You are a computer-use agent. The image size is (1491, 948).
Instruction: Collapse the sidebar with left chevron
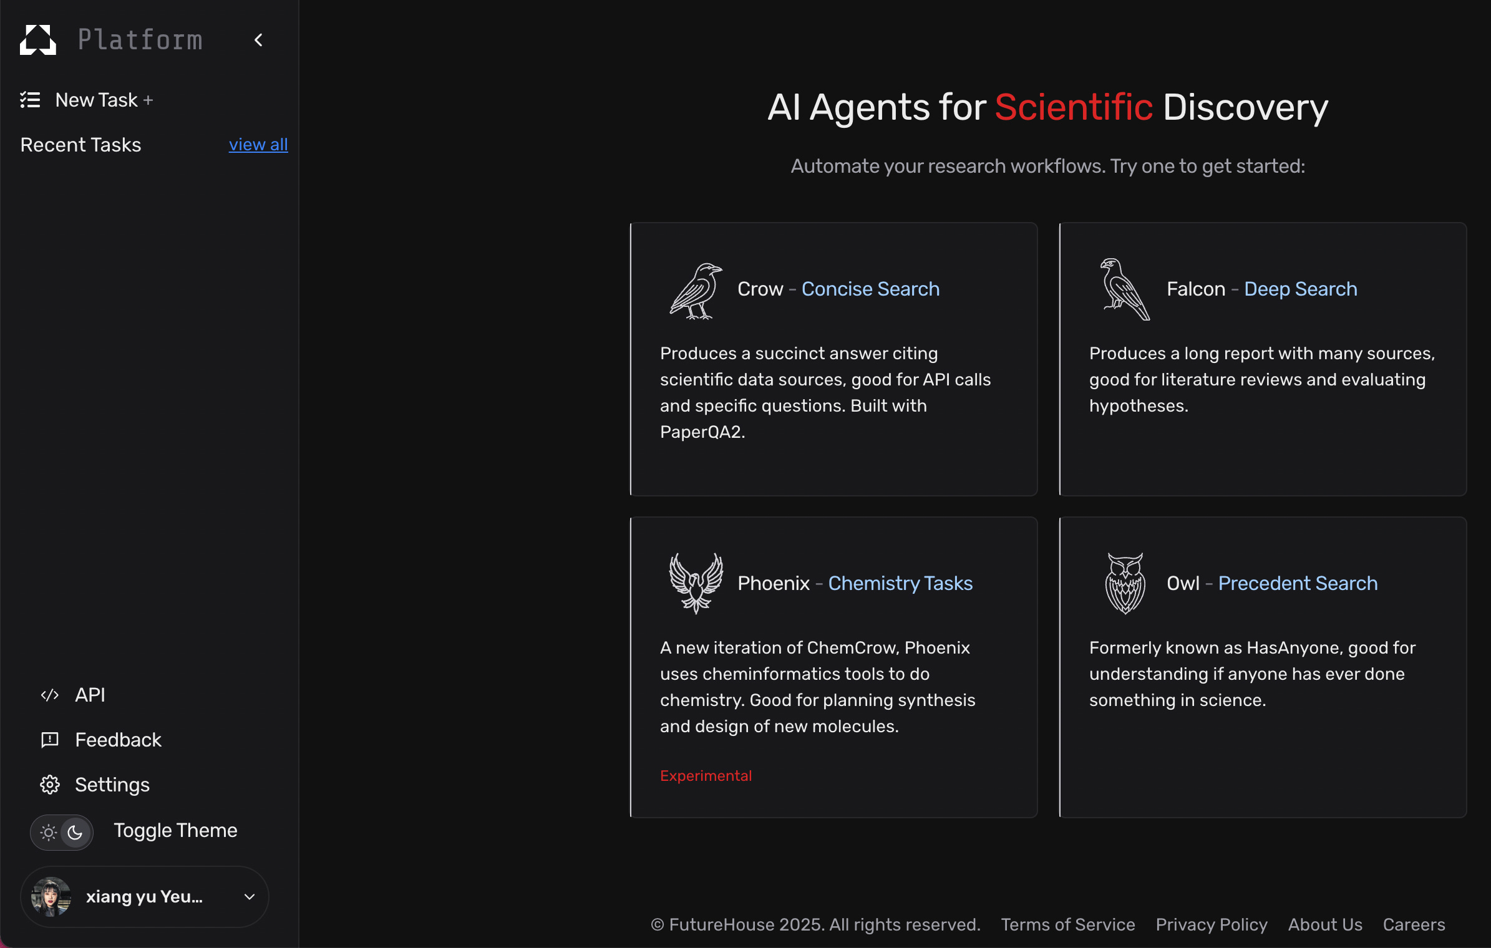pyautogui.click(x=259, y=40)
